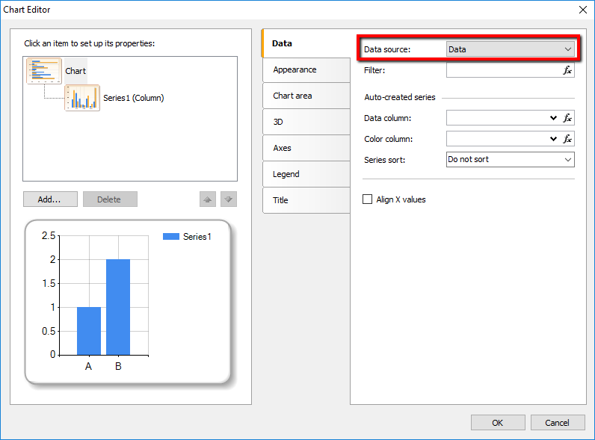Screen dimensions: 595x440
Task: Open the Series sort dropdown
Action: 510,159
